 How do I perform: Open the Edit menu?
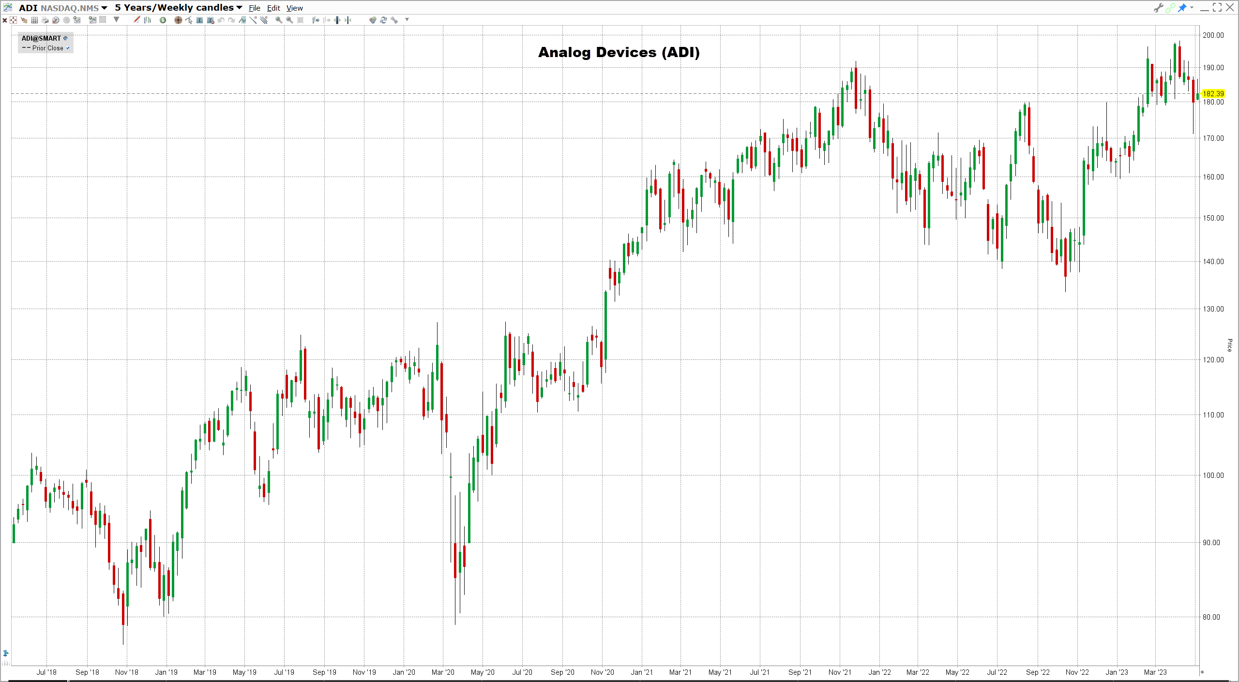point(273,8)
